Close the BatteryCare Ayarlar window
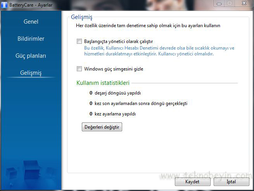The width and height of the screenshot is (254, 191). tap(244, 3)
